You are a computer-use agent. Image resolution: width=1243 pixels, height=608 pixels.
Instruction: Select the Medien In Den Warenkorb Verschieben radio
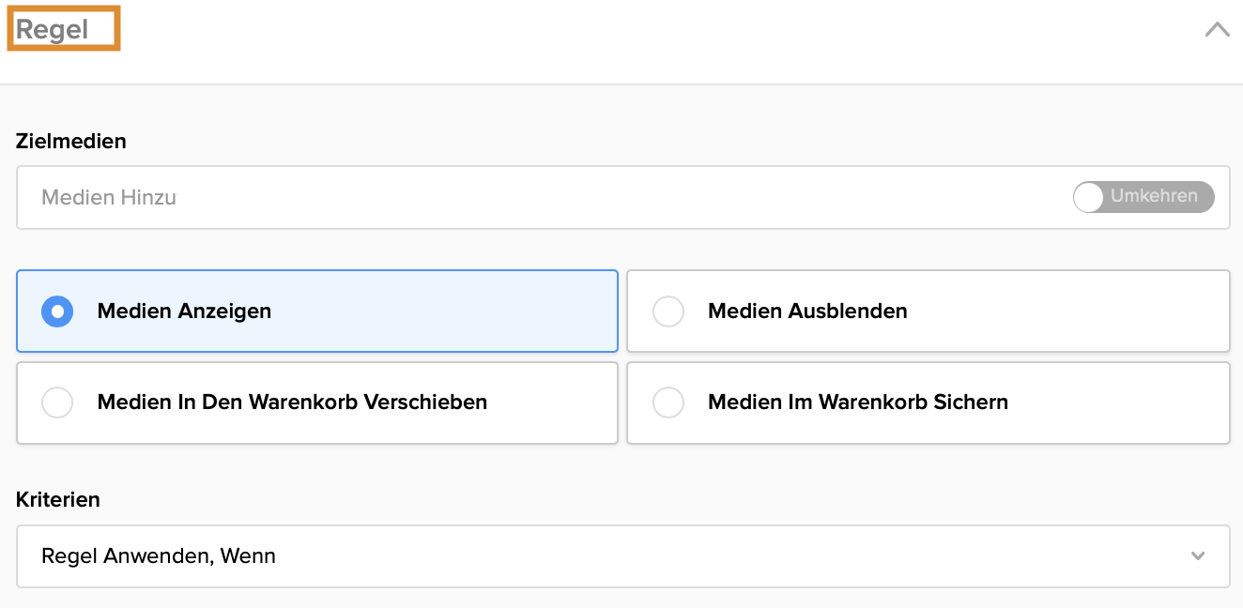click(x=57, y=403)
